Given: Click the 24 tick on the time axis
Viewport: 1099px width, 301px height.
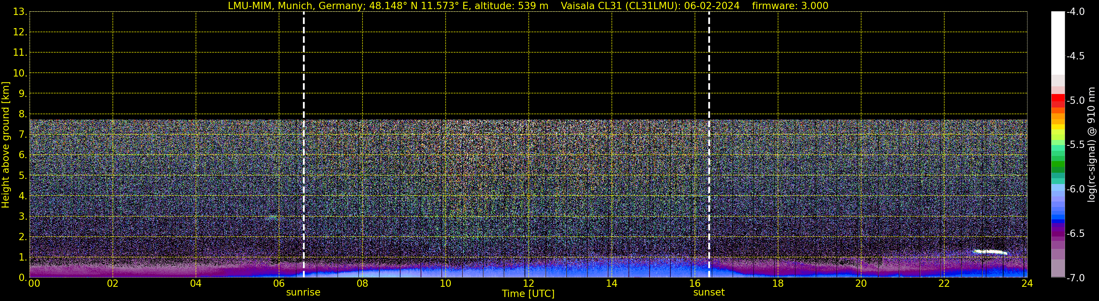Looking at the screenshot, I should 1027,284.
